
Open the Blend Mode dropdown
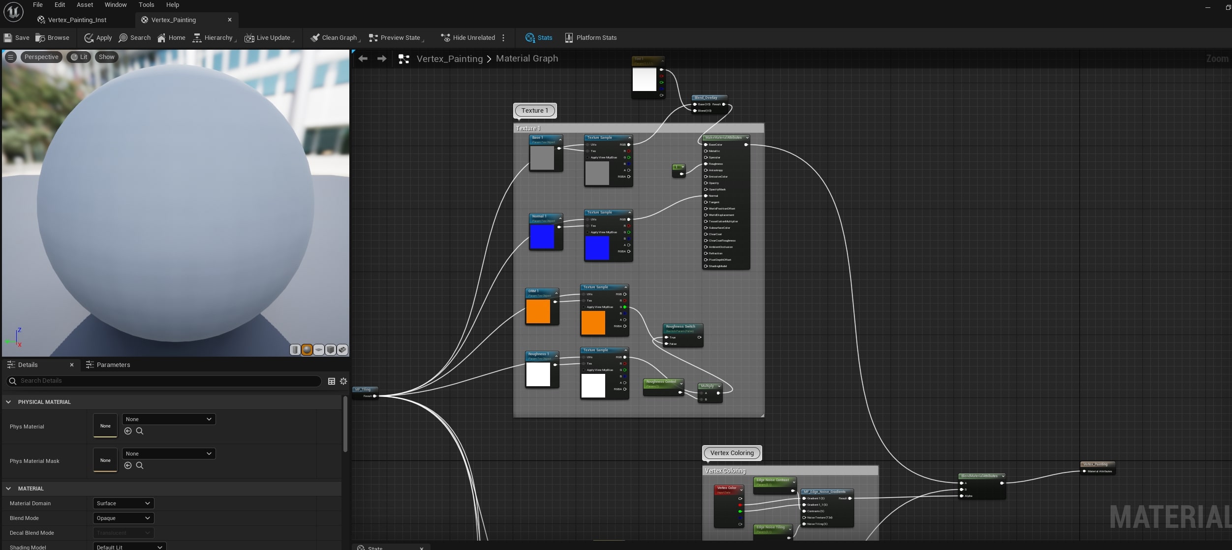pyautogui.click(x=123, y=518)
